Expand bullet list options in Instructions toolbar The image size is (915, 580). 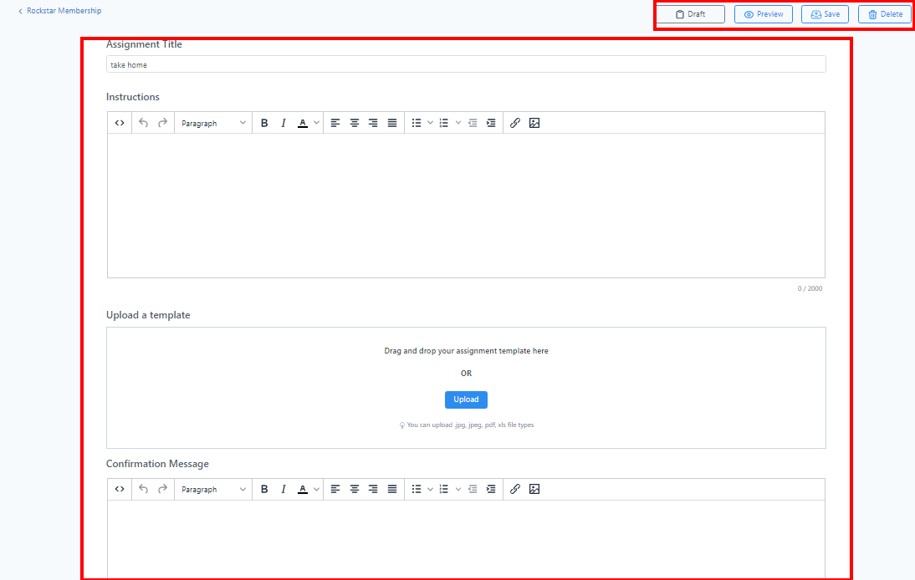pyautogui.click(x=430, y=123)
